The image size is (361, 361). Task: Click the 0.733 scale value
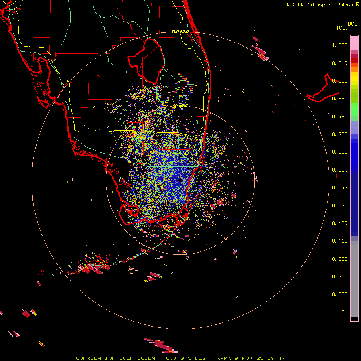(x=340, y=134)
